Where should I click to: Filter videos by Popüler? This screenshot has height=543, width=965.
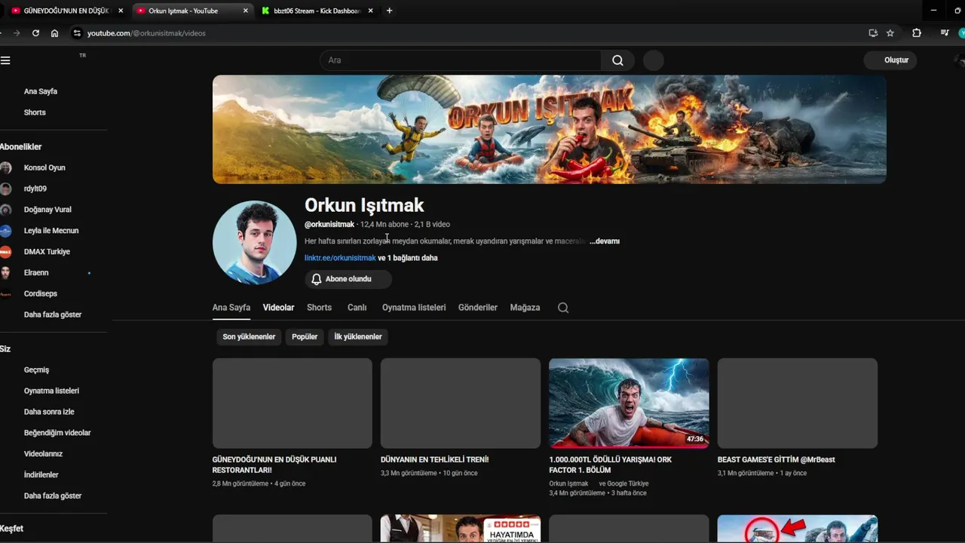click(x=305, y=336)
